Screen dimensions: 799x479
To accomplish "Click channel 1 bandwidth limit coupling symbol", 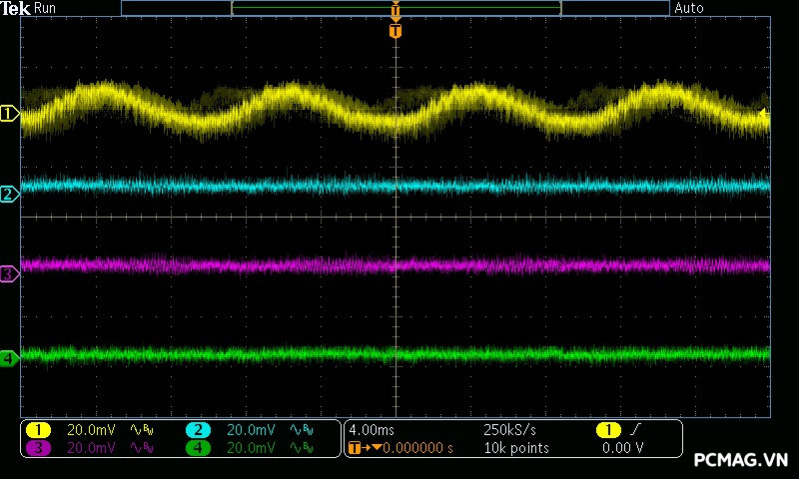I will click(140, 429).
